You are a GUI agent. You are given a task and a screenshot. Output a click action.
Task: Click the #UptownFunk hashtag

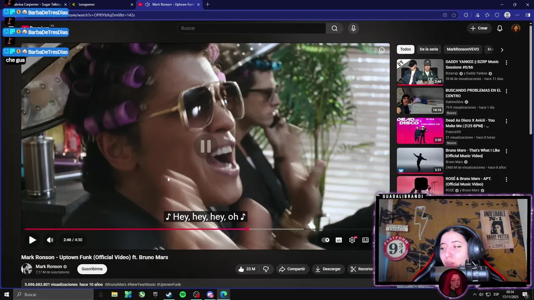[169, 285]
